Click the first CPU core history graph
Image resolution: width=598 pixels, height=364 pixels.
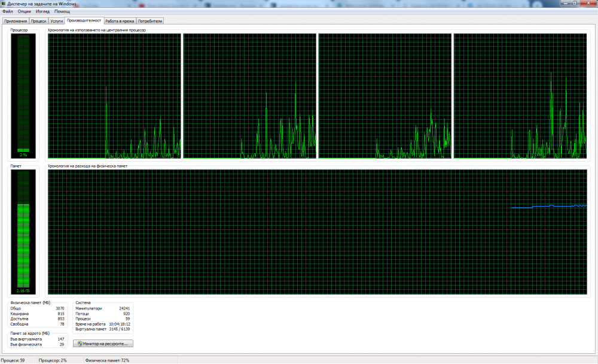pos(114,96)
